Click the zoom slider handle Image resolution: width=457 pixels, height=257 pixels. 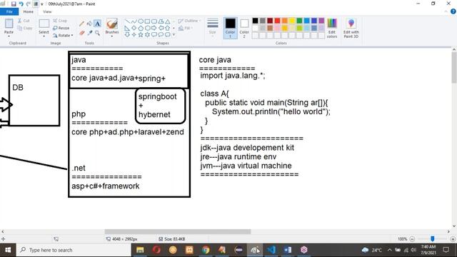pos(433,239)
